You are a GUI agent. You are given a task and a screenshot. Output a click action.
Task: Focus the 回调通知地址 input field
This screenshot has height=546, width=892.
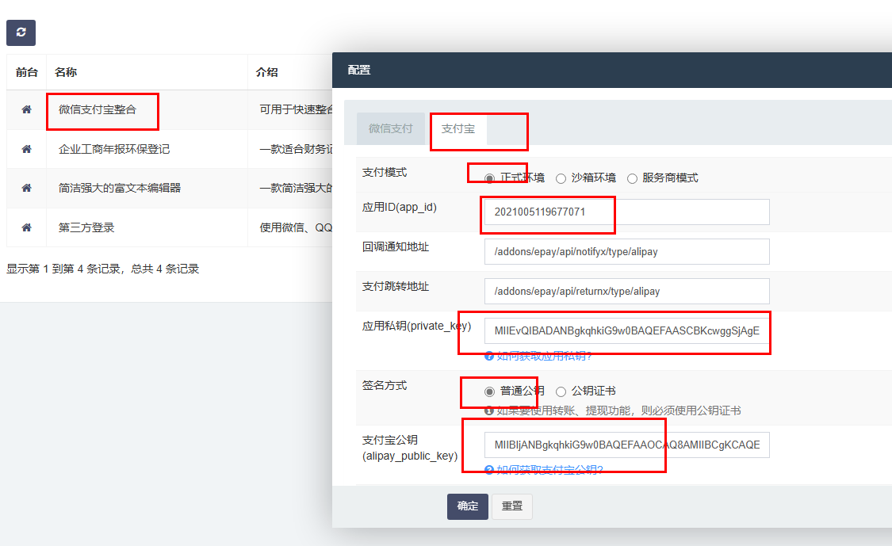[x=627, y=251]
